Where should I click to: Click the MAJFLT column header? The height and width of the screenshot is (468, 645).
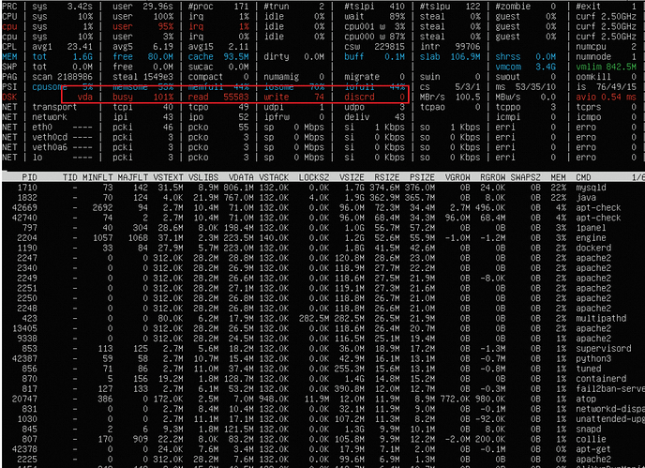coord(133,177)
